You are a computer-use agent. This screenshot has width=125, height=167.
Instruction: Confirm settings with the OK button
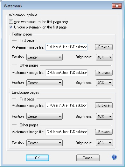(x=37, y=158)
